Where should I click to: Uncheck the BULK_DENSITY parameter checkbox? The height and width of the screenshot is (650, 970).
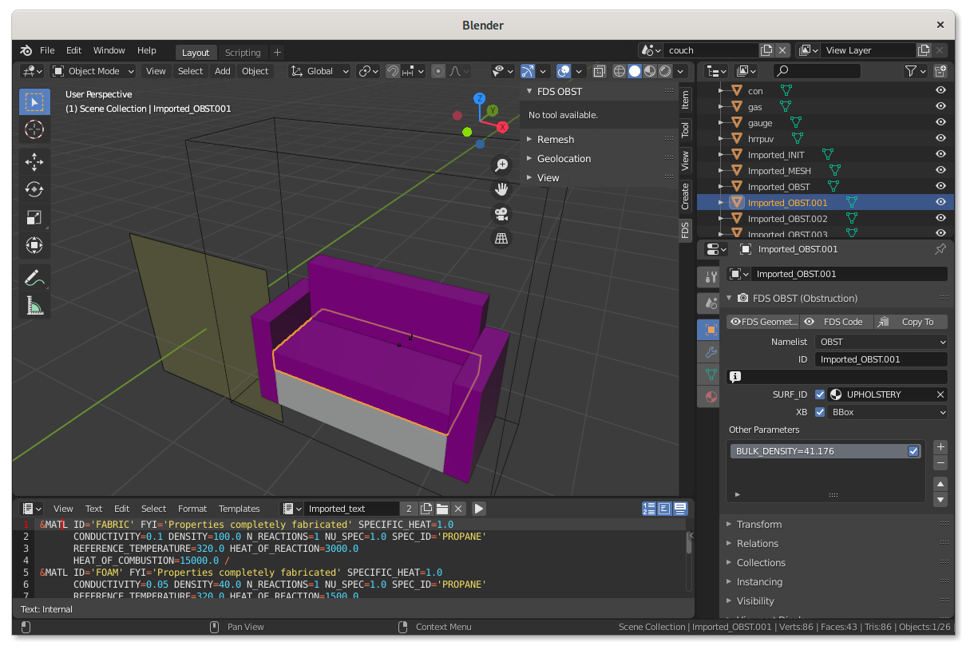pyautogui.click(x=913, y=451)
